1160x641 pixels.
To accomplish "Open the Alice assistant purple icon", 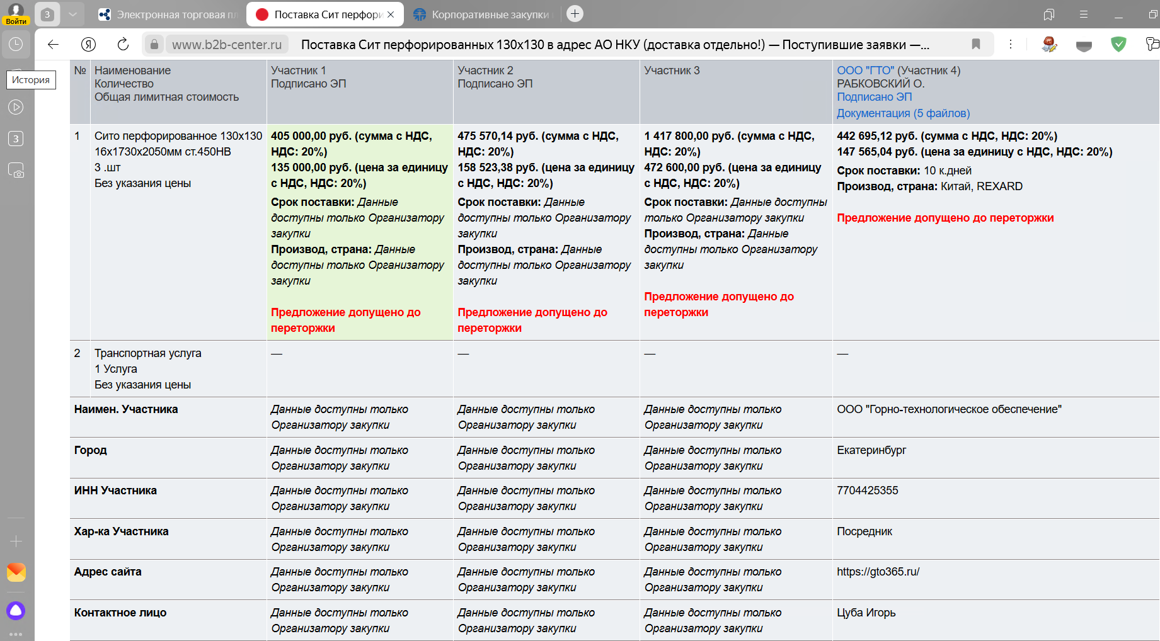I will pyautogui.click(x=16, y=610).
